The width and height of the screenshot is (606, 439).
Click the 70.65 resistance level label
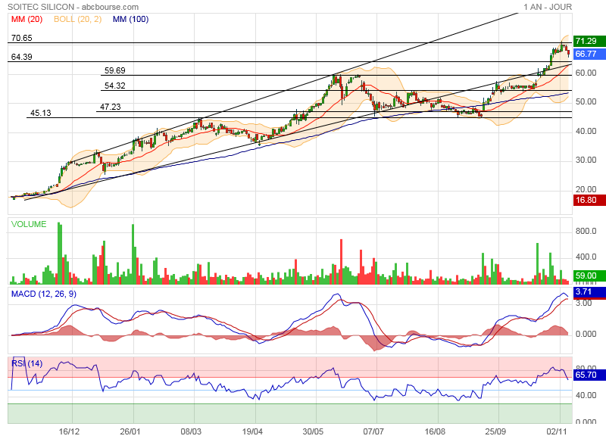(22, 38)
